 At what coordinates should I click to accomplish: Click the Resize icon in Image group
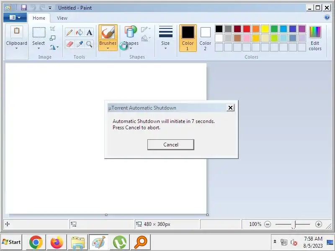[x=53, y=38]
